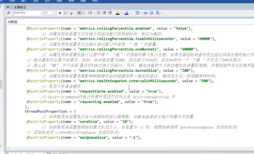Apply bulleted list formatting

98,13
